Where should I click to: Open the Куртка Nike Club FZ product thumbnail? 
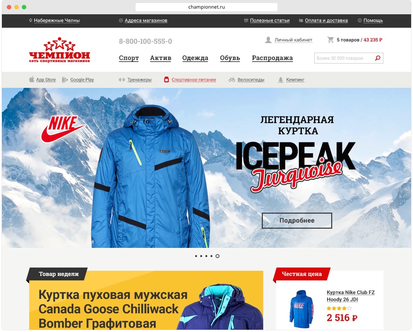click(x=301, y=309)
